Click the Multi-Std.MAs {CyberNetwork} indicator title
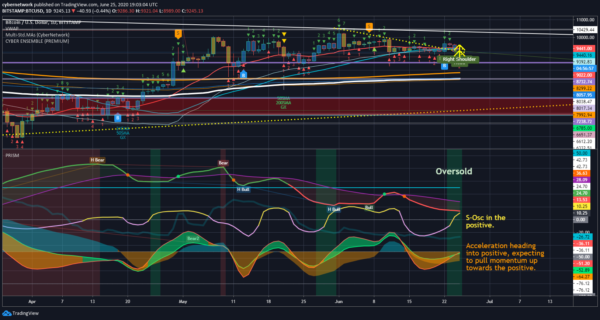This screenshot has width=600, height=320. (x=37, y=35)
